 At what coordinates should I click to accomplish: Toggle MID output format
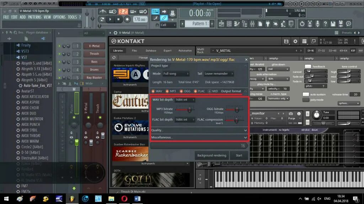click(x=209, y=91)
